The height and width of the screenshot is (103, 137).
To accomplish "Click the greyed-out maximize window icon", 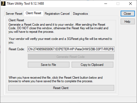I will tap(118, 4).
